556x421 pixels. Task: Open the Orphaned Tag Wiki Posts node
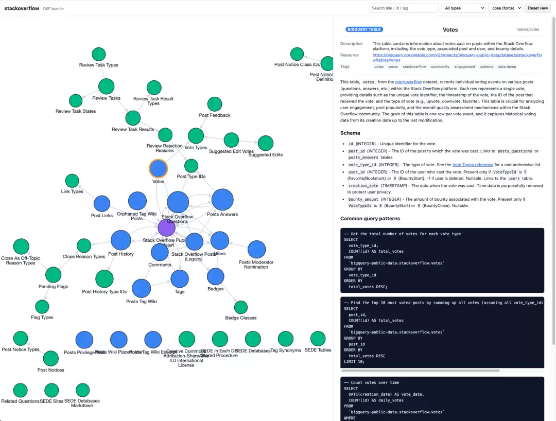137,201
